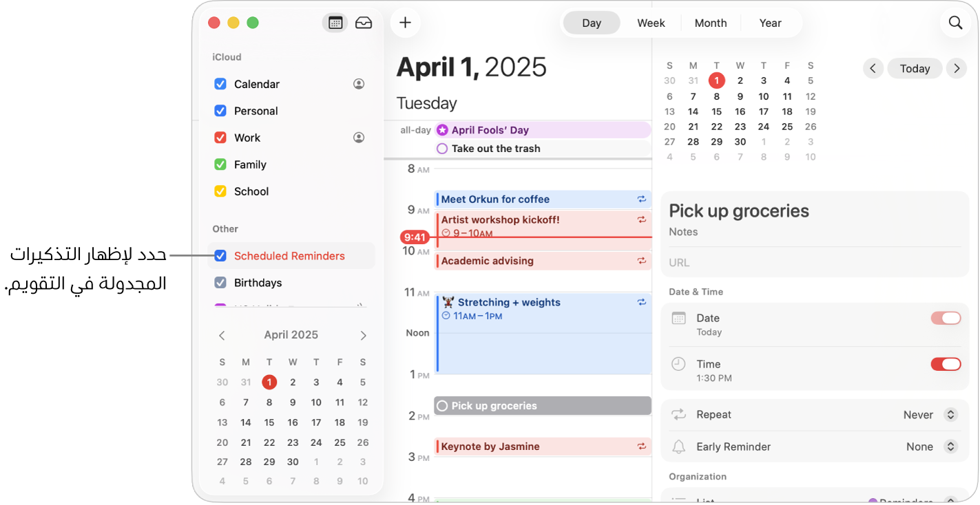Disable the School calendar checkbox
This screenshot has height=505, width=980.
pyautogui.click(x=220, y=191)
